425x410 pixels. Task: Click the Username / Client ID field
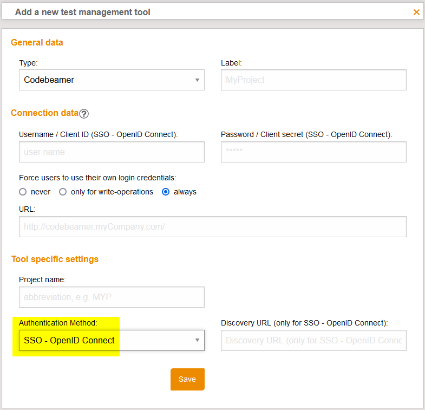tap(112, 152)
